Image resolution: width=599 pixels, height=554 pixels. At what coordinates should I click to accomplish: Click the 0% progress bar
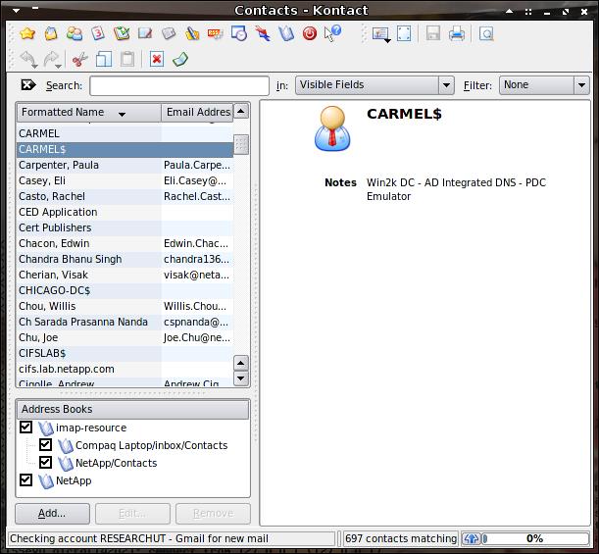pyautogui.click(x=535, y=538)
